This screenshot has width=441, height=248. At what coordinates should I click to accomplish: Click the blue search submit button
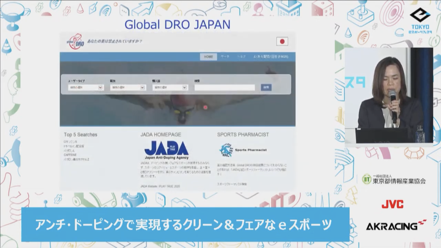266,87
